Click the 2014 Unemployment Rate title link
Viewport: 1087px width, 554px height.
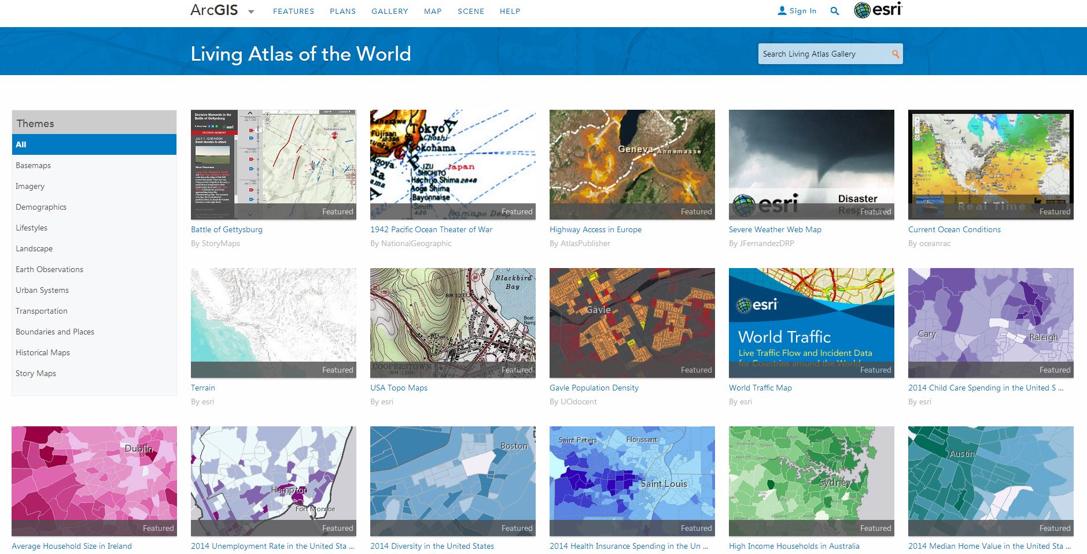(272, 546)
